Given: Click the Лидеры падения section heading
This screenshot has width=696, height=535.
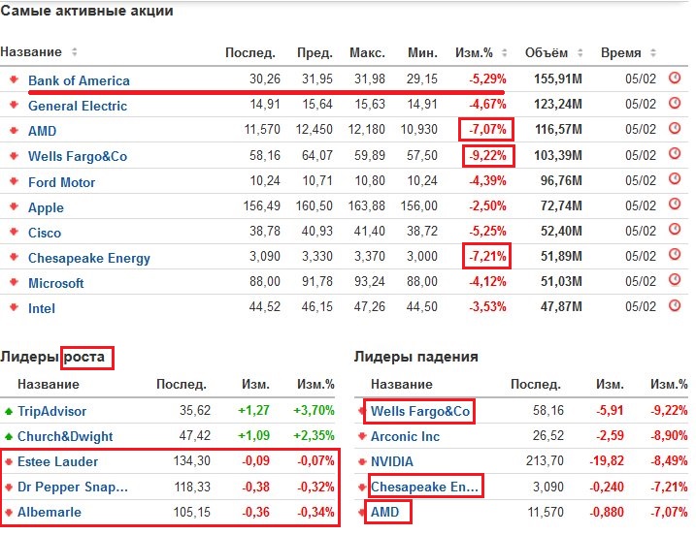Looking at the screenshot, I should 415,357.
